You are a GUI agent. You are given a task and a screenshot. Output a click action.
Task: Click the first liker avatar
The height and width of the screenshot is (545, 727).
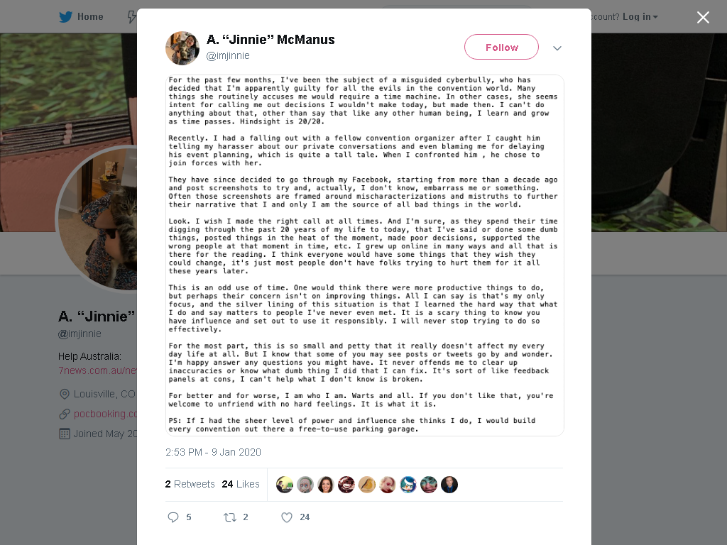pyautogui.click(x=285, y=485)
